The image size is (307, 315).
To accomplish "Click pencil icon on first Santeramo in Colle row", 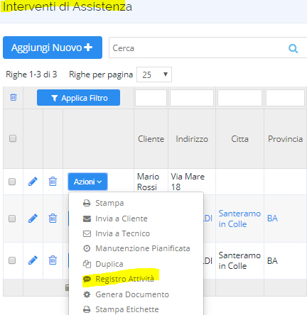I will click(33, 219).
